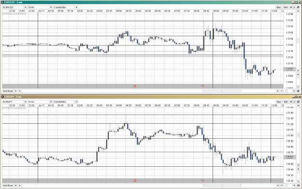Click right scroll arrow of EUR/USD time scrollbar

[278, 91]
